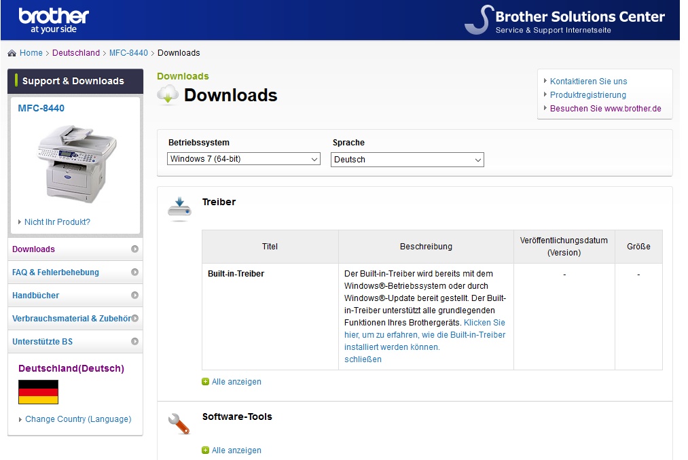Collapse description with schließen link
Image resolution: width=688 pixels, height=460 pixels.
pos(363,359)
